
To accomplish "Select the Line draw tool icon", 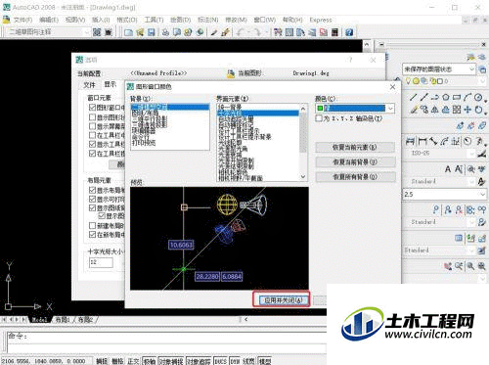I will coord(414,97).
